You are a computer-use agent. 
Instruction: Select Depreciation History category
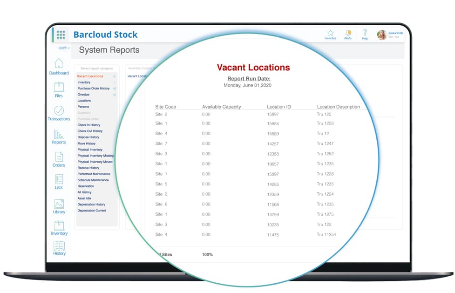91,204
